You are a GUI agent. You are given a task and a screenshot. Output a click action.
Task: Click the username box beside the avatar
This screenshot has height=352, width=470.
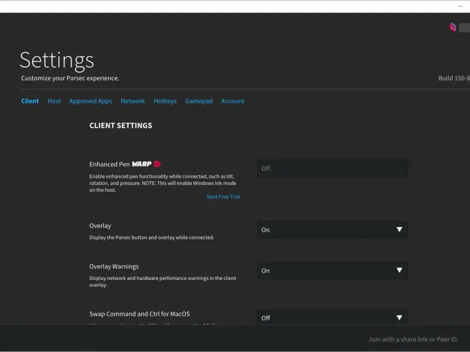pyautogui.click(x=464, y=28)
